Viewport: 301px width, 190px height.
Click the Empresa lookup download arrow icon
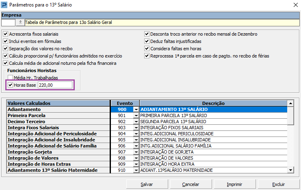pyautogui.click(x=20, y=22)
